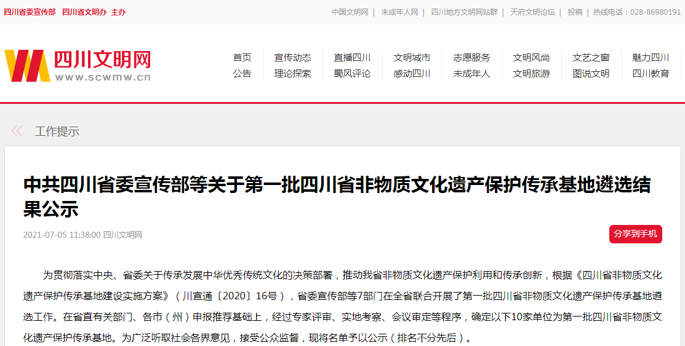
Task: Open the 公告 navigation item
Action: coord(242,74)
